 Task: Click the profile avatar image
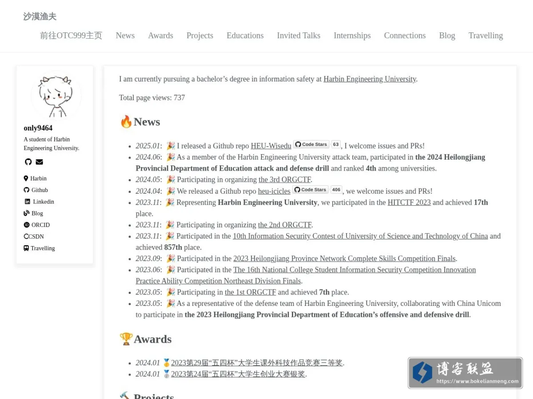tap(56, 95)
